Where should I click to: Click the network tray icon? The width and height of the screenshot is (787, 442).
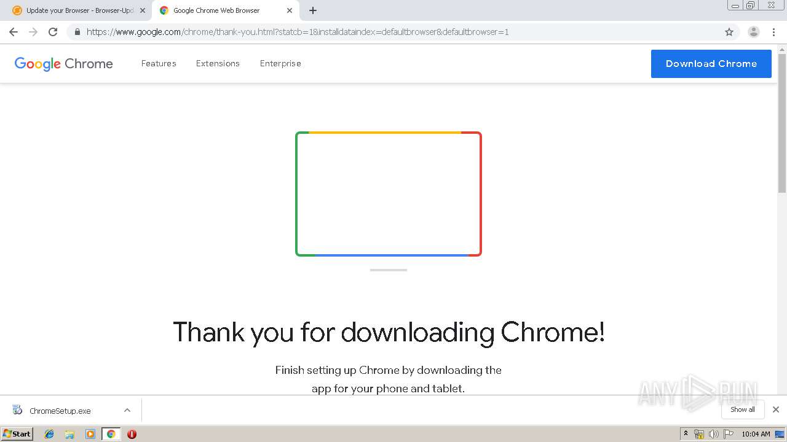pyautogui.click(x=699, y=434)
